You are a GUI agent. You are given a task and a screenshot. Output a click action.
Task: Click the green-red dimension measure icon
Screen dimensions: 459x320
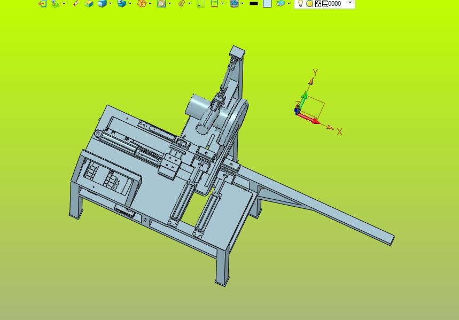tap(215, 4)
